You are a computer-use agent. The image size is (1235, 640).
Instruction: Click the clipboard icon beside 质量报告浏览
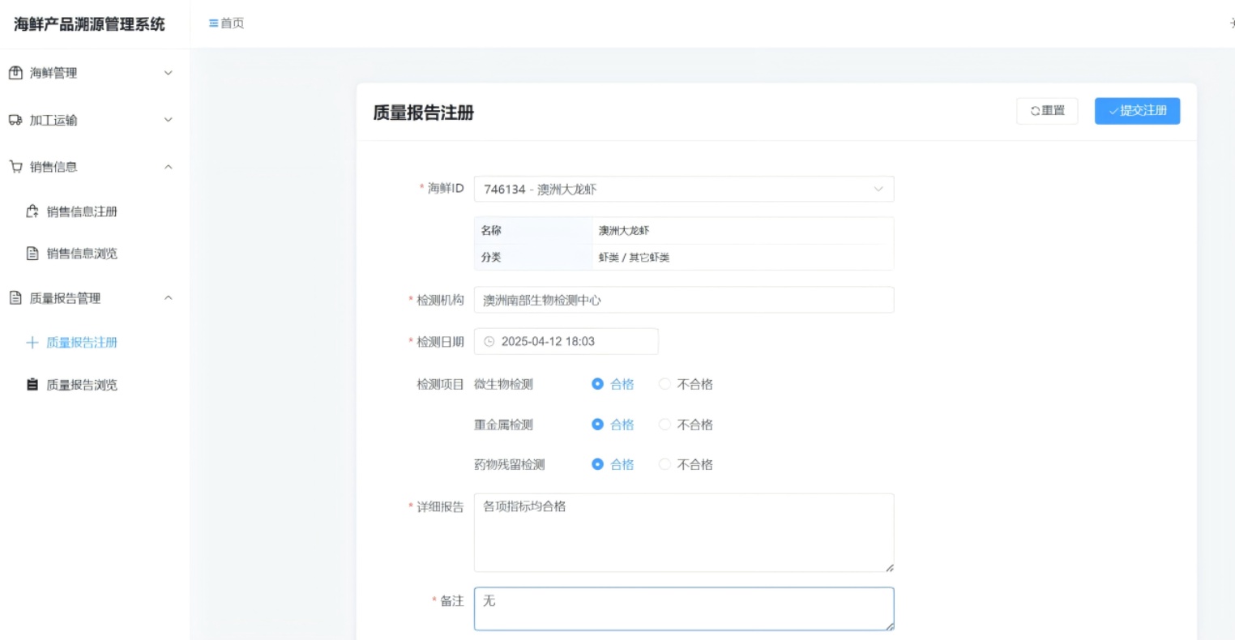32,385
